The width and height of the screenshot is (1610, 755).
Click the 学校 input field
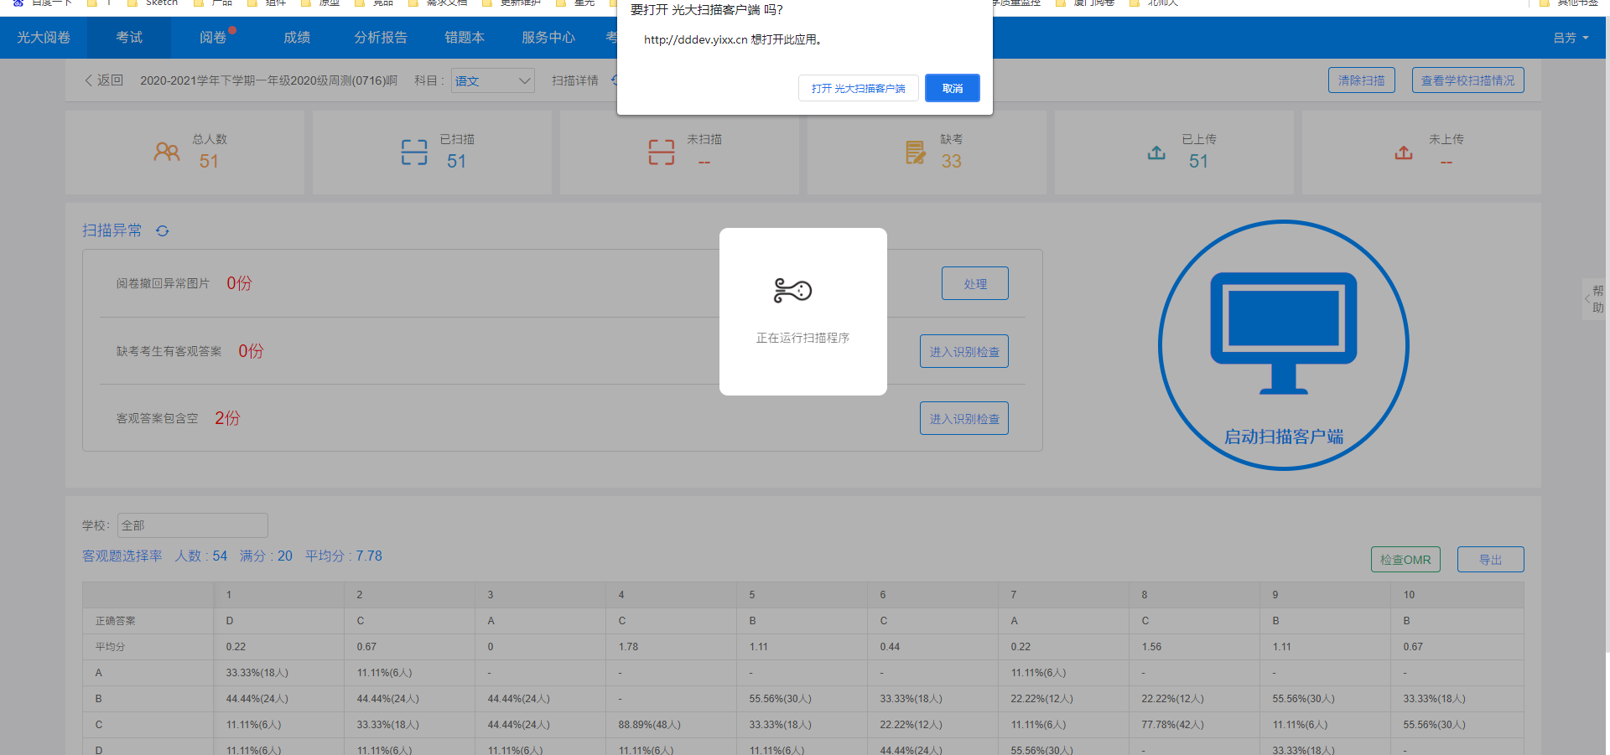tap(192, 525)
